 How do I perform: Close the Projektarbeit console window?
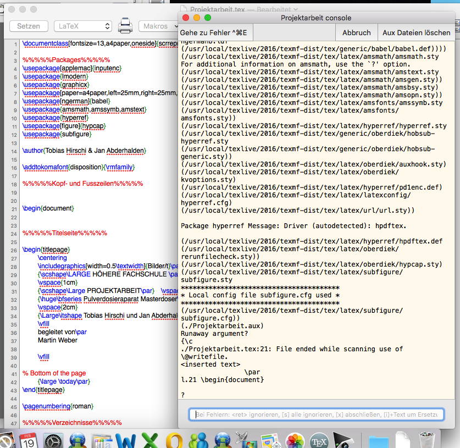click(186, 18)
